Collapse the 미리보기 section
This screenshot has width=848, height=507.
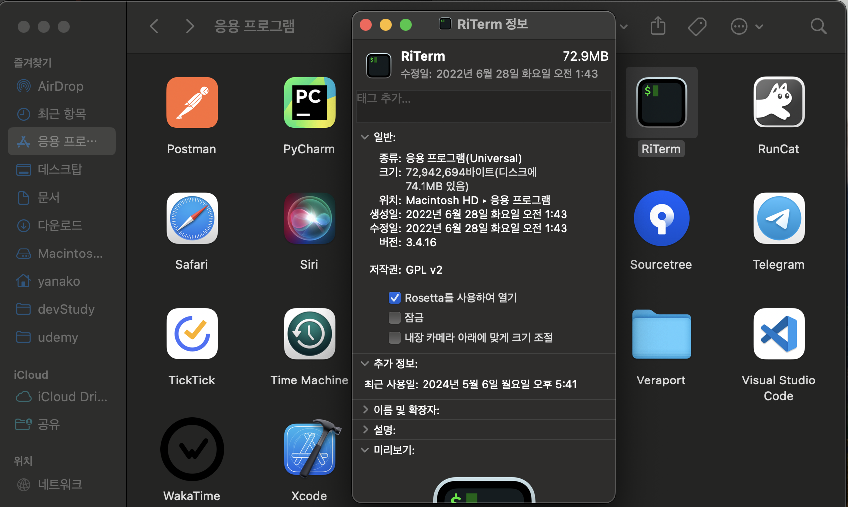(x=365, y=450)
